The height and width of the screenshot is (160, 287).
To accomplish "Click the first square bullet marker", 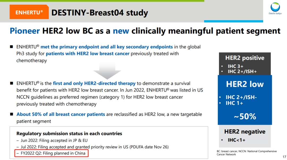I will point(11,47).
